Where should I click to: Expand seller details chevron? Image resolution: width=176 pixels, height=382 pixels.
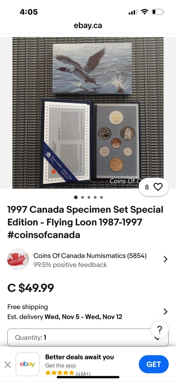pyautogui.click(x=166, y=259)
